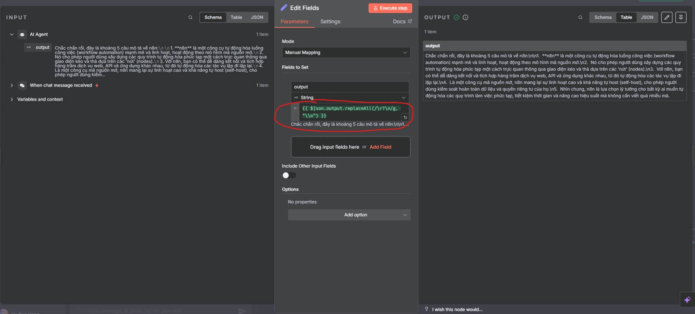This screenshot has width=695, height=314.
Task: Switch INPUT view to Table tab
Action: pyautogui.click(x=236, y=17)
